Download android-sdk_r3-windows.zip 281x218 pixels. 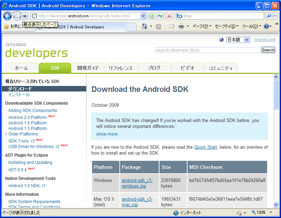pos(137,183)
